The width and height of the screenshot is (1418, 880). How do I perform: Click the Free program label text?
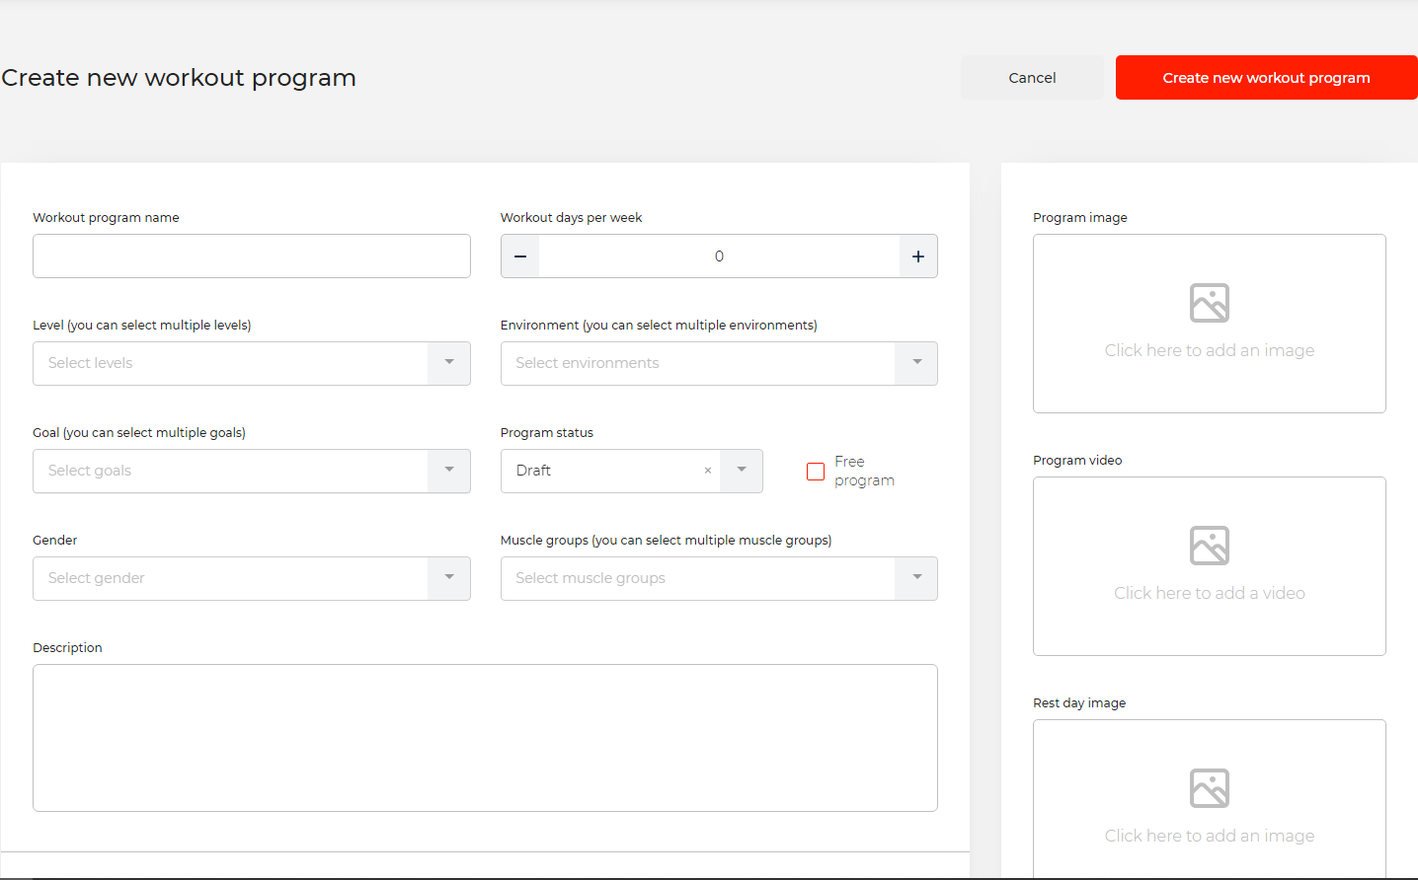pos(863,471)
